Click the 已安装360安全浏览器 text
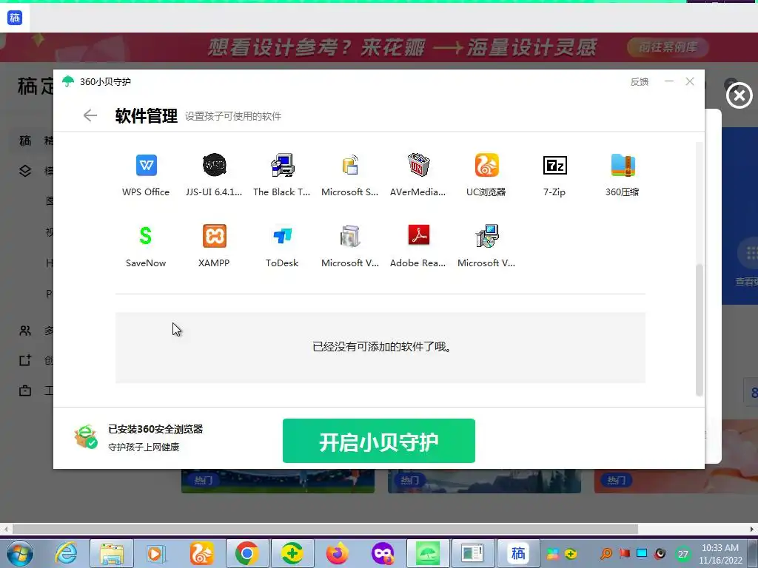758x568 pixels. point(155,429)
